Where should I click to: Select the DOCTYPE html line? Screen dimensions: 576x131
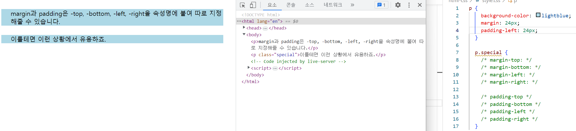tap(261, 15)
